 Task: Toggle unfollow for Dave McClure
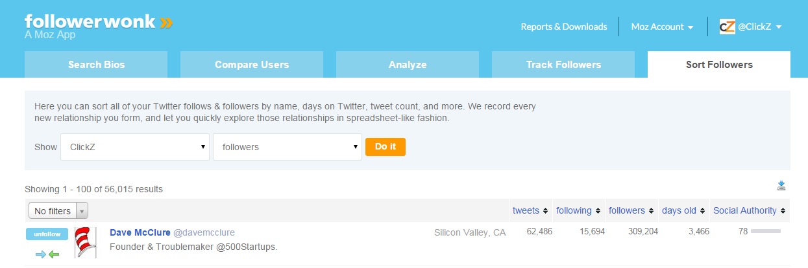point(47,234)
